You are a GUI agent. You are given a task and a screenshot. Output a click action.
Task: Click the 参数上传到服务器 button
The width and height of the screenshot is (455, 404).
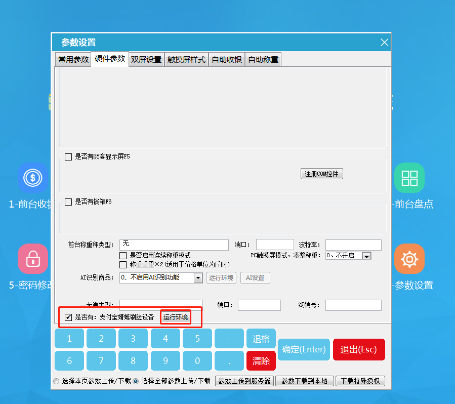[244, 381]
